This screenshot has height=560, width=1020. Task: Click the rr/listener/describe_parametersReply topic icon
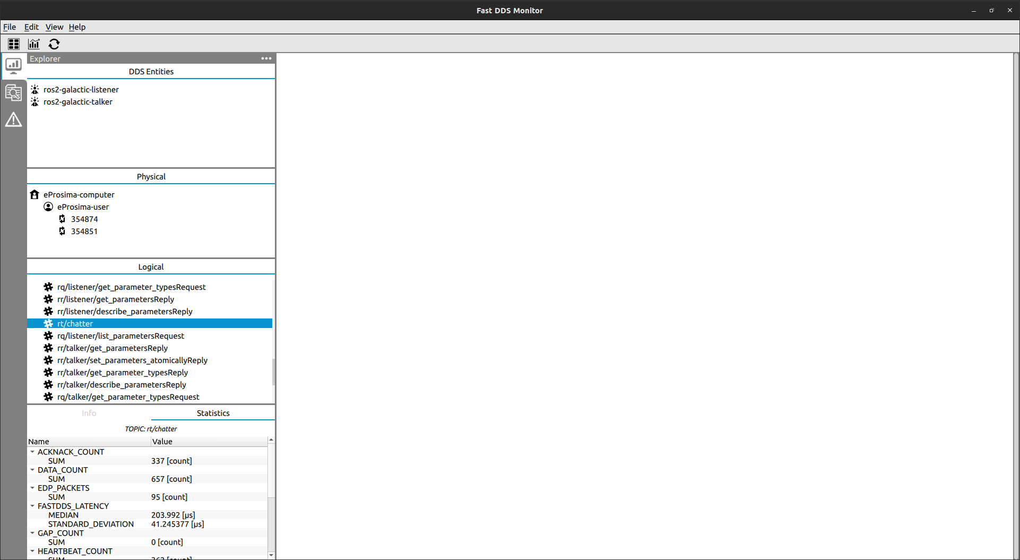pos(48,311)
